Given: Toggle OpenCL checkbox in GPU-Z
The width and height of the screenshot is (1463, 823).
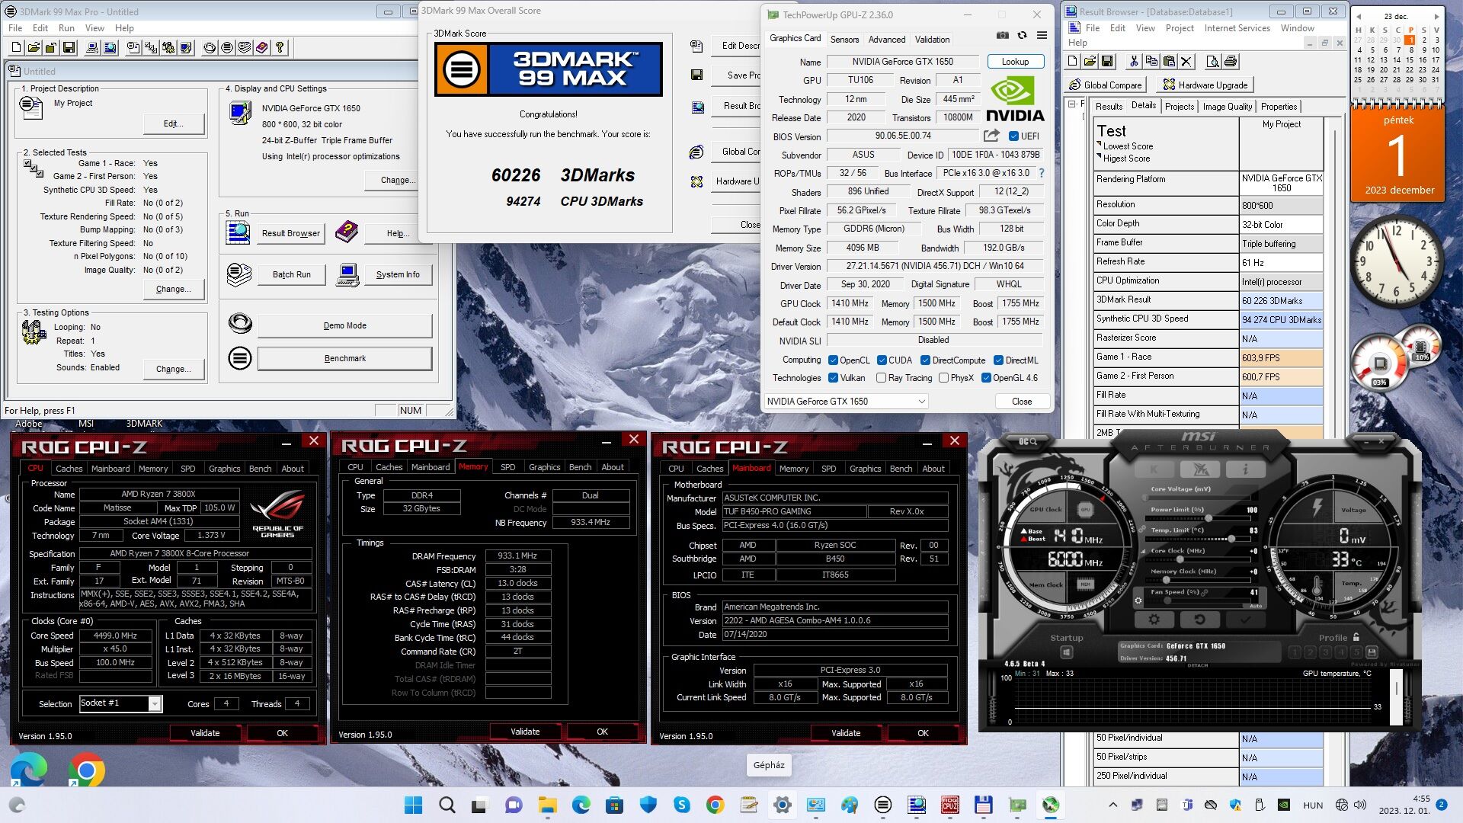Looking at the screenshot, I should [833, 360].
